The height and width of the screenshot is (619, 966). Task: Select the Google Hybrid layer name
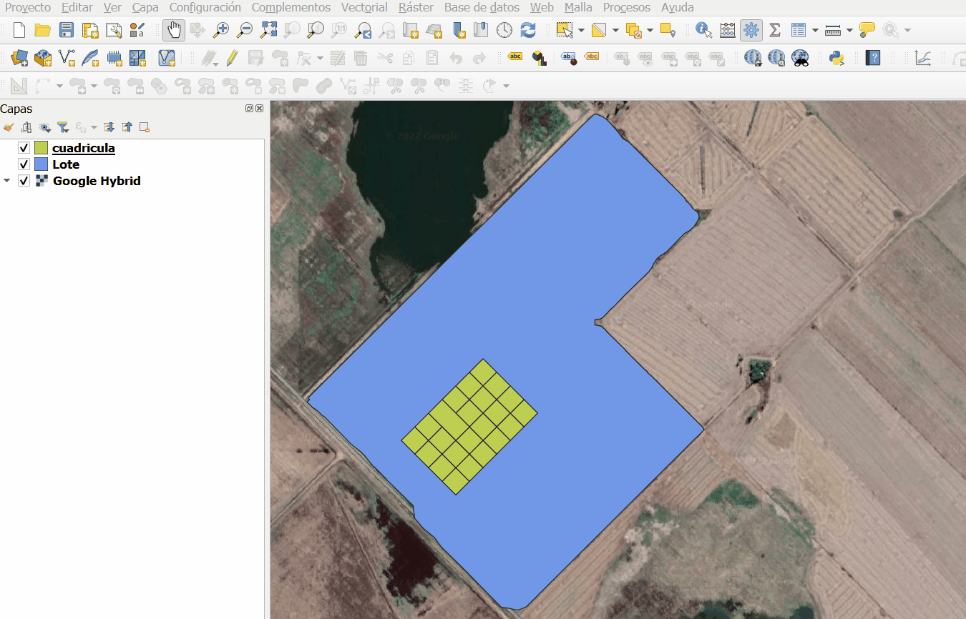[97, 181]
